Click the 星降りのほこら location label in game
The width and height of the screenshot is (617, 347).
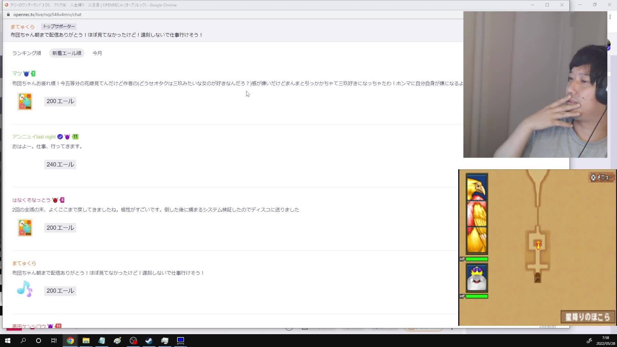point(588,317)
